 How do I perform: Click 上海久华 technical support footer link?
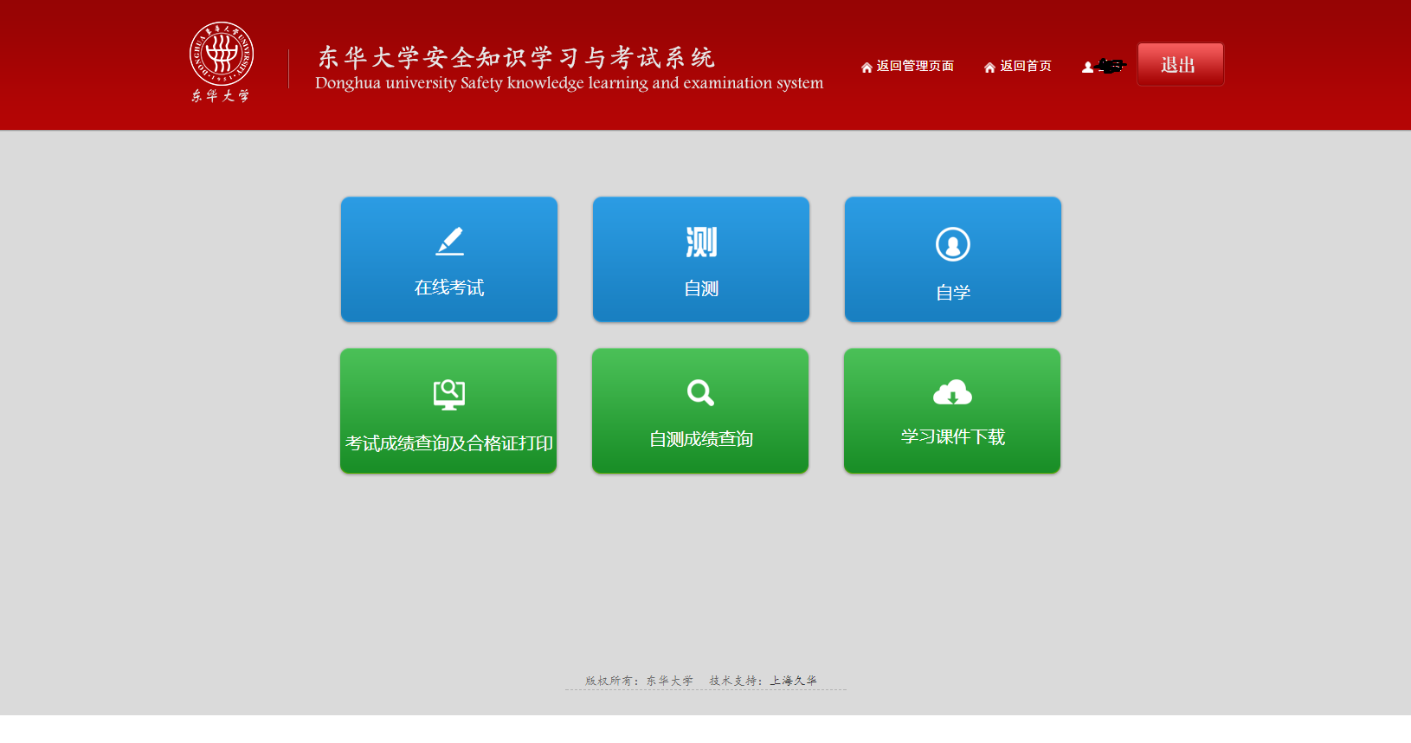793,681
